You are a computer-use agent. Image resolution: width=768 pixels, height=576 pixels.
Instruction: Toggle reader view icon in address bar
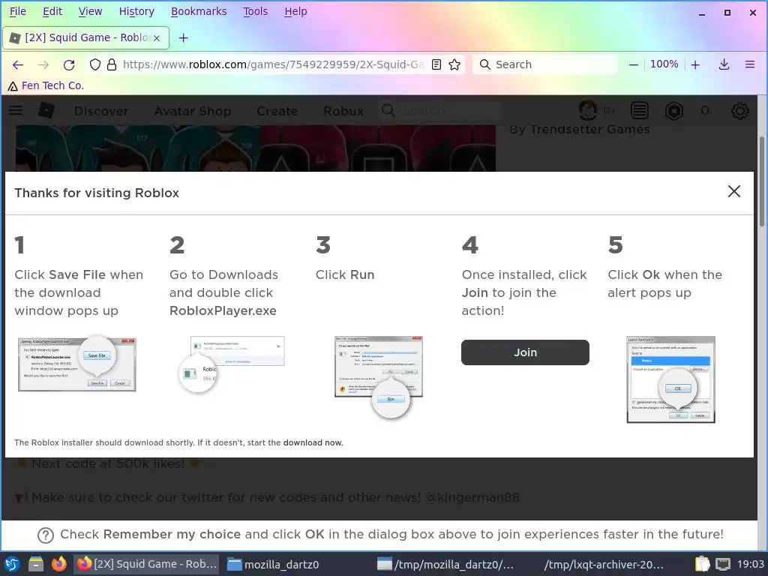(x=436, y=64)
